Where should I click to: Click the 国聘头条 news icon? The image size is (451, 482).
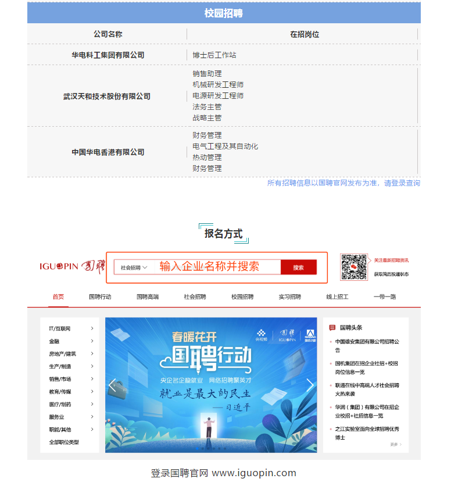click(332, 327)
